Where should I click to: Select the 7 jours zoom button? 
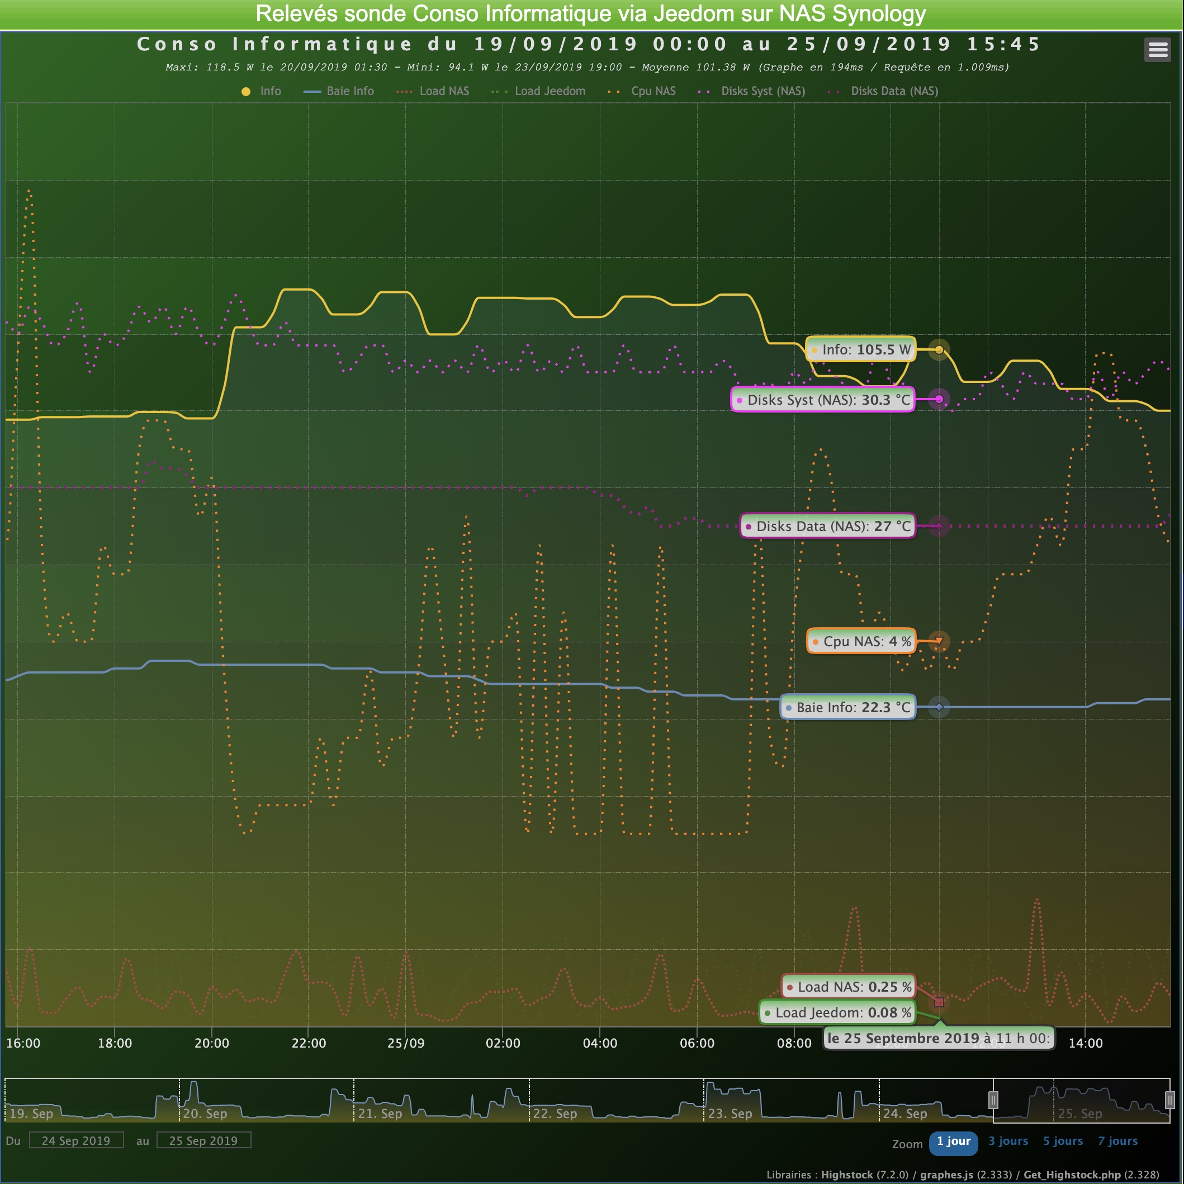pyautogui.click(x=1118, y=1141)
